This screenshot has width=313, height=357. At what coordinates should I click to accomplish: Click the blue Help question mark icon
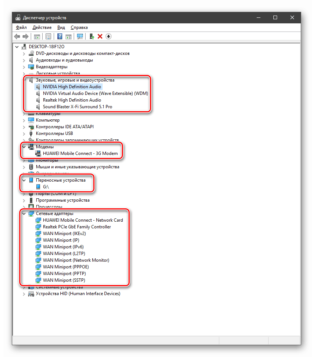pyautogui.click(x=60, y=36)
